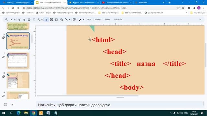The height and width of the screenshot is (116, 207).
Task: Open Microsoft Edge from the taskbar
Action: point(19,113)
